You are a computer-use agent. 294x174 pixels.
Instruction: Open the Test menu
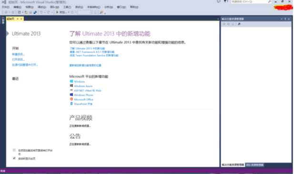coord(79,7)
